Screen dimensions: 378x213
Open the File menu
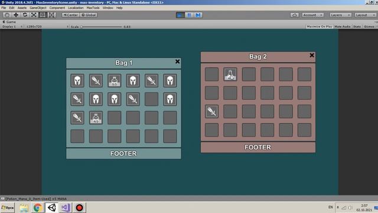coord(4,8)
